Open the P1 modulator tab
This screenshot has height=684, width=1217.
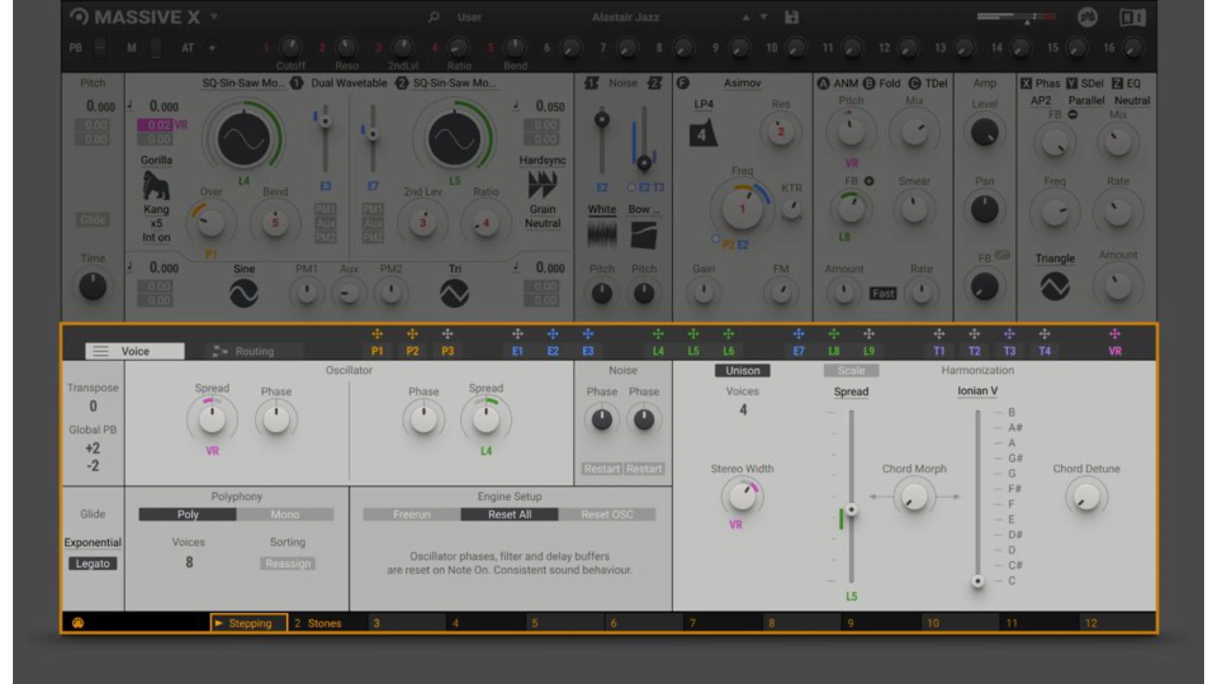point(377,351)
